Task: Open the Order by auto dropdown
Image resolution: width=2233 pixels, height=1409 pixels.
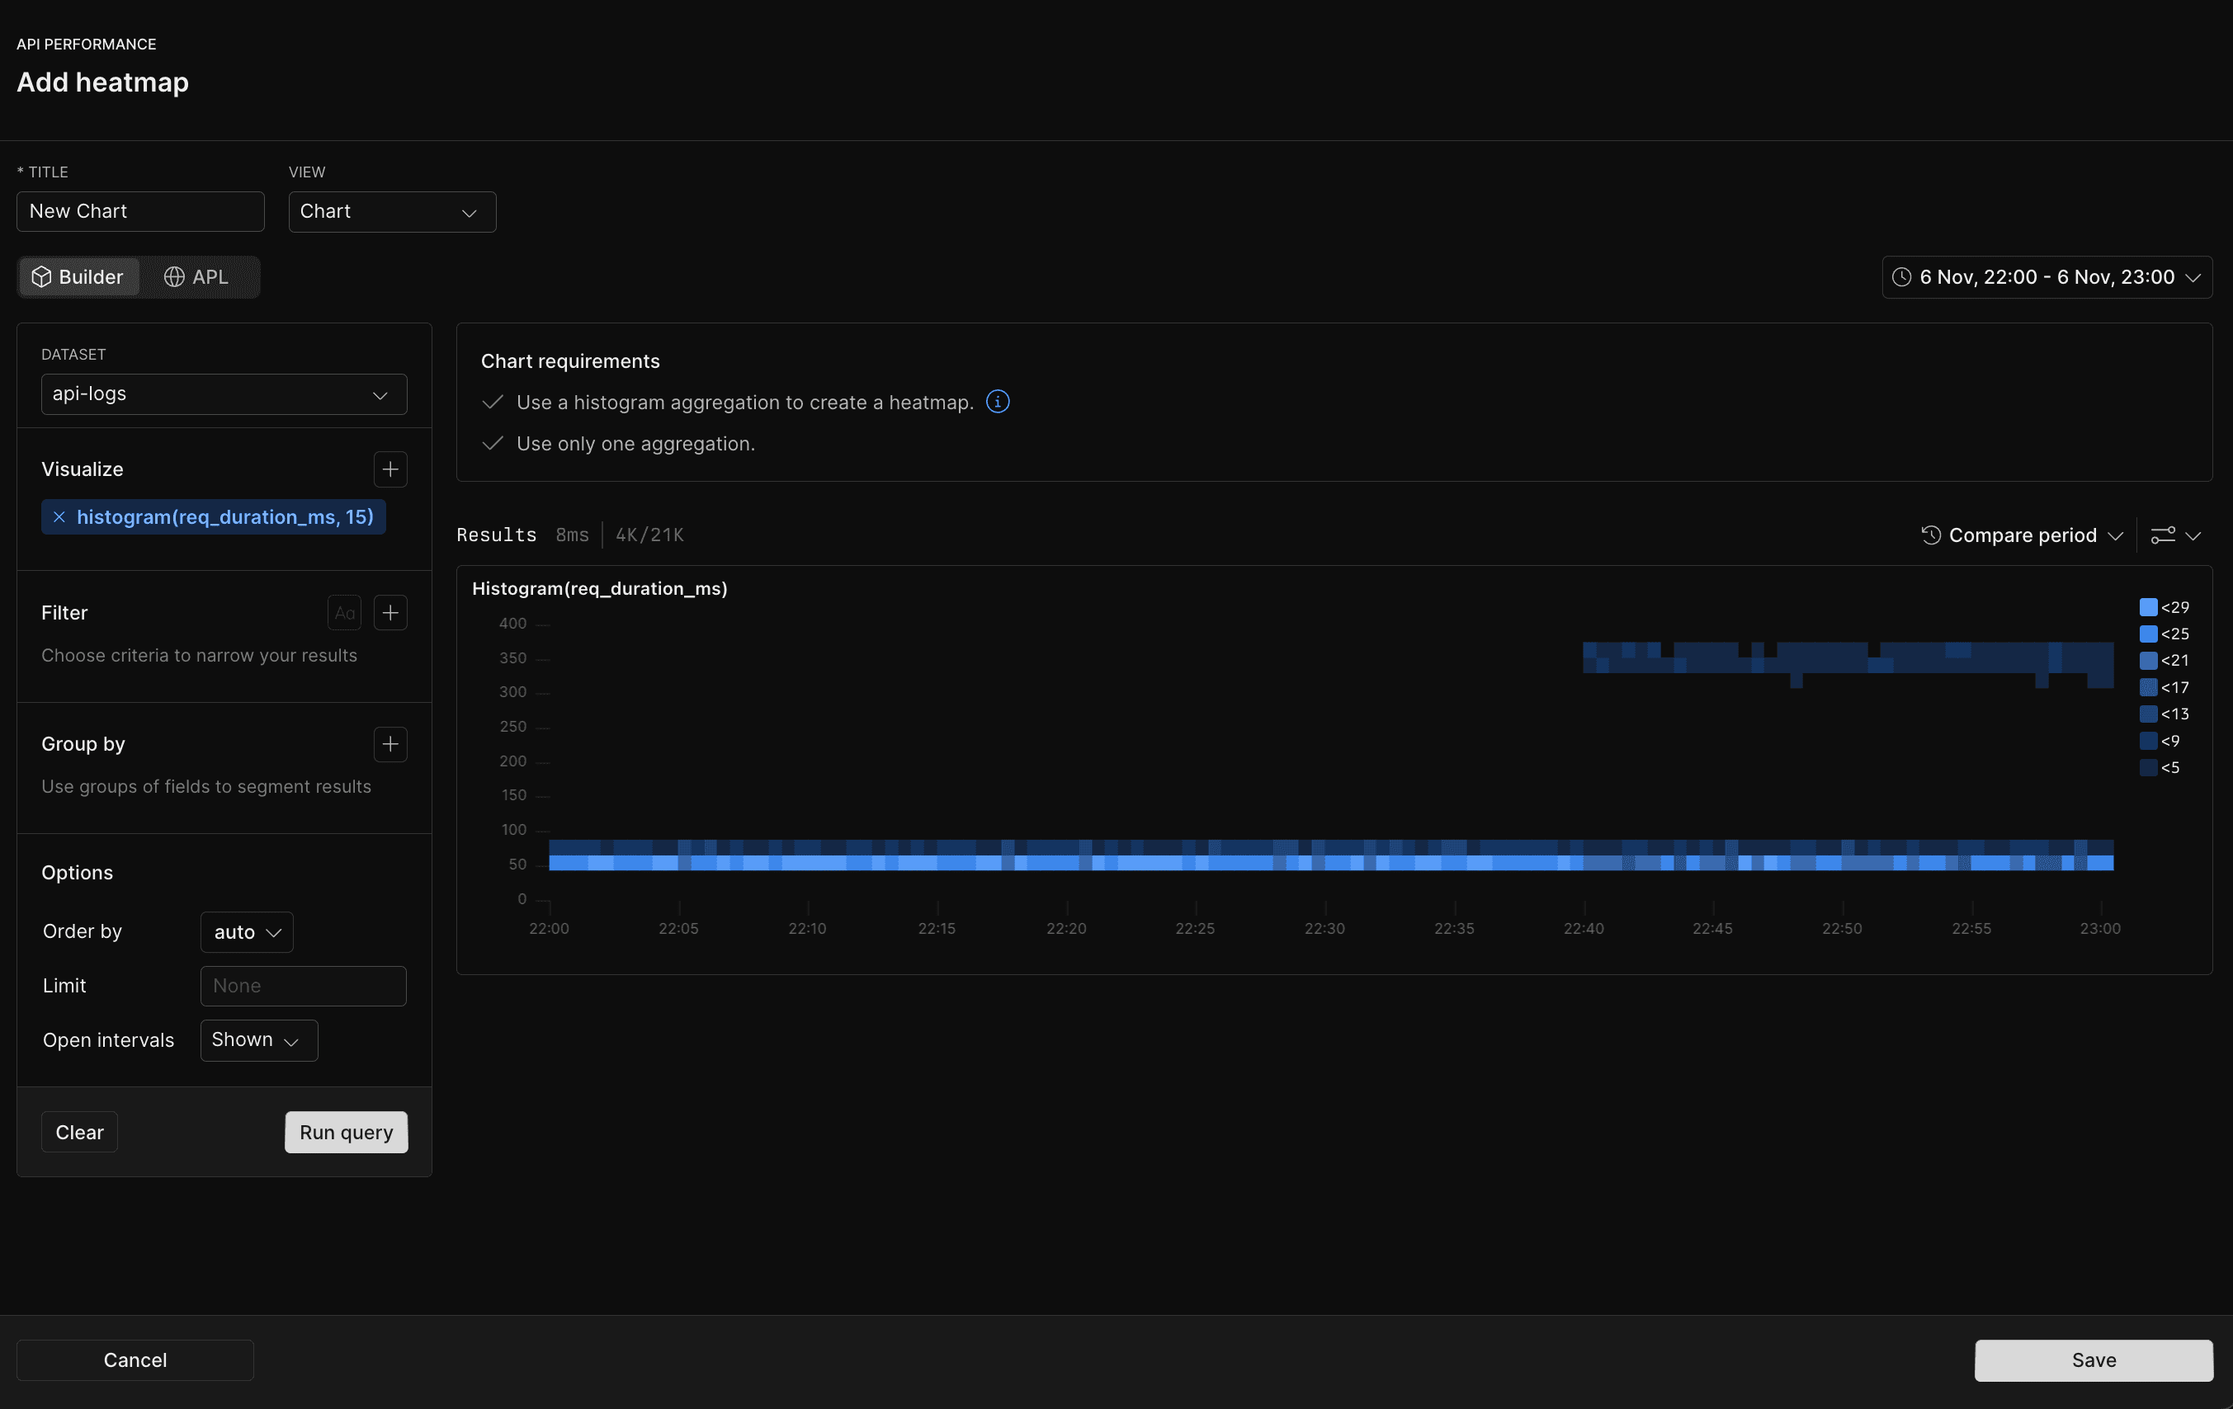Action: 247,932
